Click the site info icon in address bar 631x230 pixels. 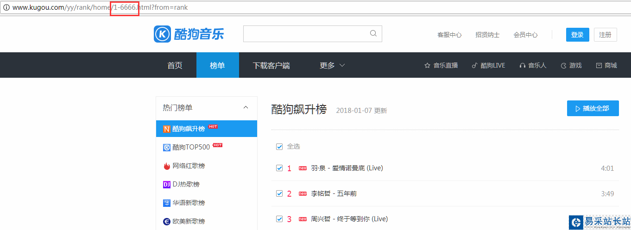(x=6, y=7)
